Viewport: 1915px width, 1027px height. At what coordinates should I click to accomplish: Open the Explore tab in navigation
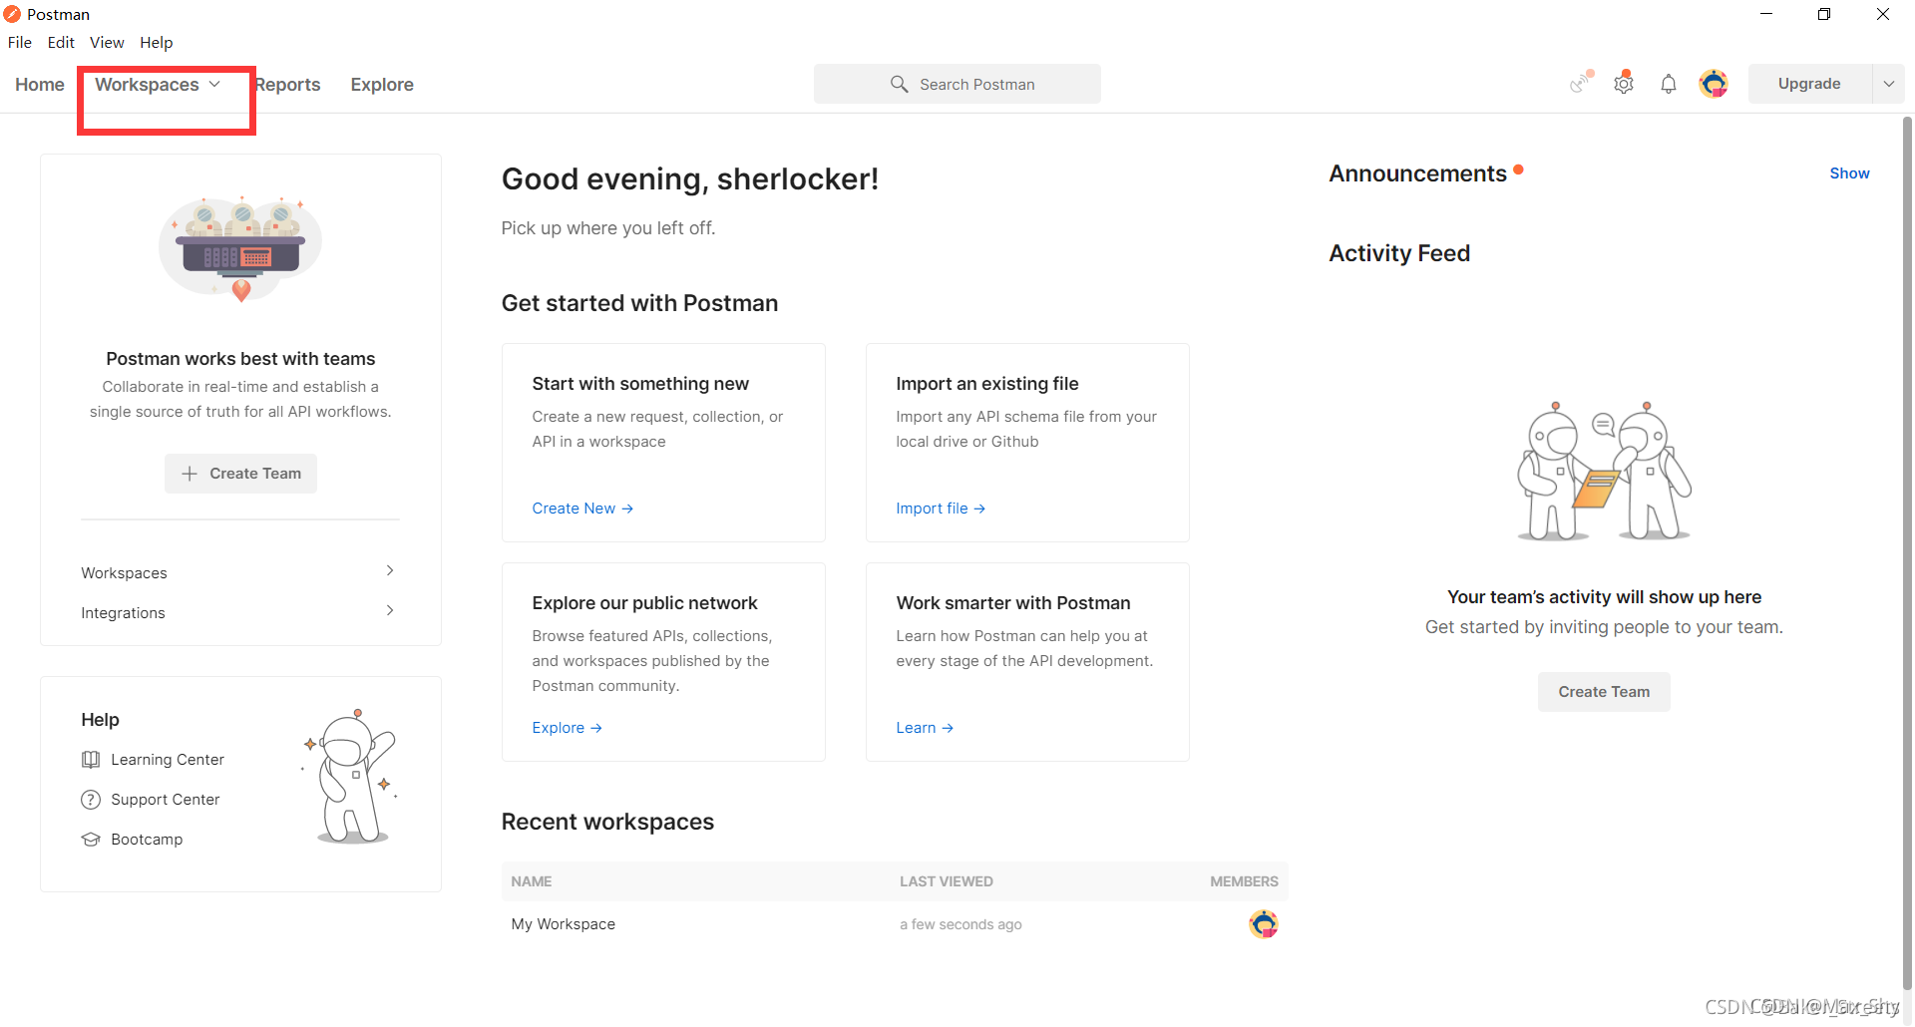point(382,85)
